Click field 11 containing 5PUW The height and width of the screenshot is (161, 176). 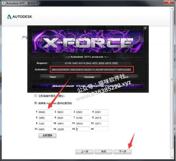pos(83,123)
